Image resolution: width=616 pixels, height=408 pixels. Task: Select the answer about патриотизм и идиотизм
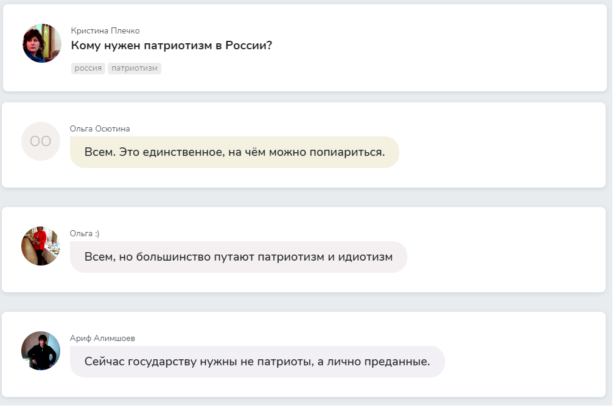click(x=238, y=257)
